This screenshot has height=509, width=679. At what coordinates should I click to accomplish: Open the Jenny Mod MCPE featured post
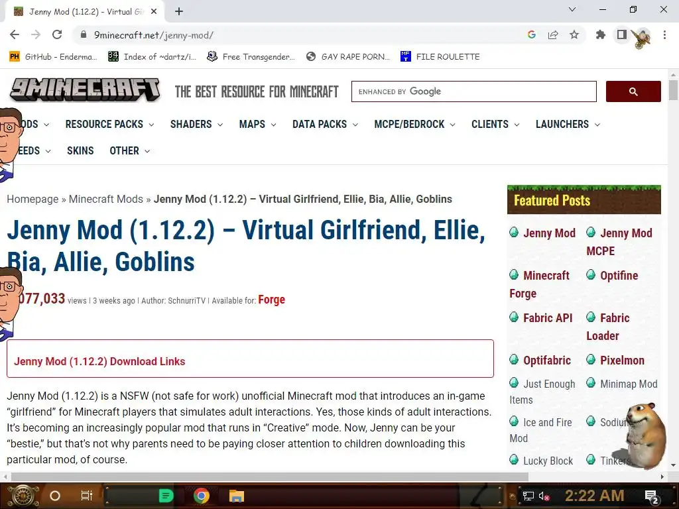click(619, 241)
